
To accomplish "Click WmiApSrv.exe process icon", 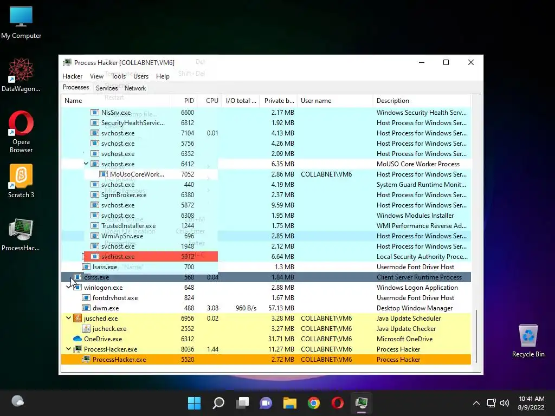I will [x=94, y=236].
